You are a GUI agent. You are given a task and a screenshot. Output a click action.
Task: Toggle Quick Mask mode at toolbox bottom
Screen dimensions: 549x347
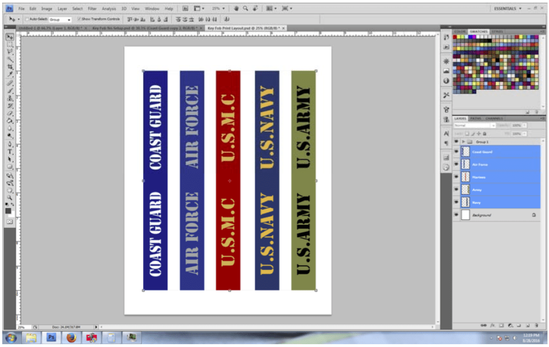[10, 222]
